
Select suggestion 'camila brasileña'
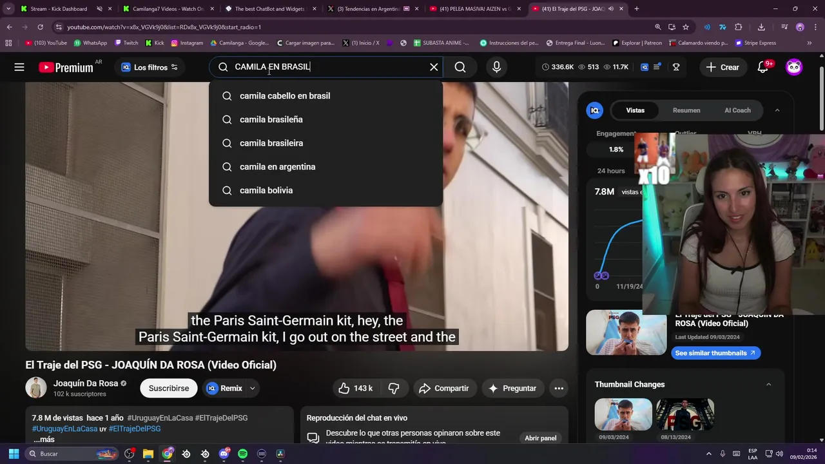325,119
